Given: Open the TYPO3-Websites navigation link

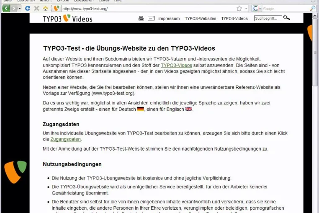Looking at the screenshot, I should tap(201, 18).
